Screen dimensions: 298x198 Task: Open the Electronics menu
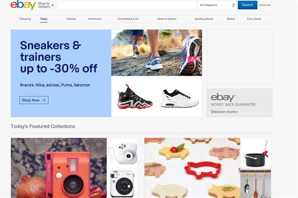[x=95, y=19]
